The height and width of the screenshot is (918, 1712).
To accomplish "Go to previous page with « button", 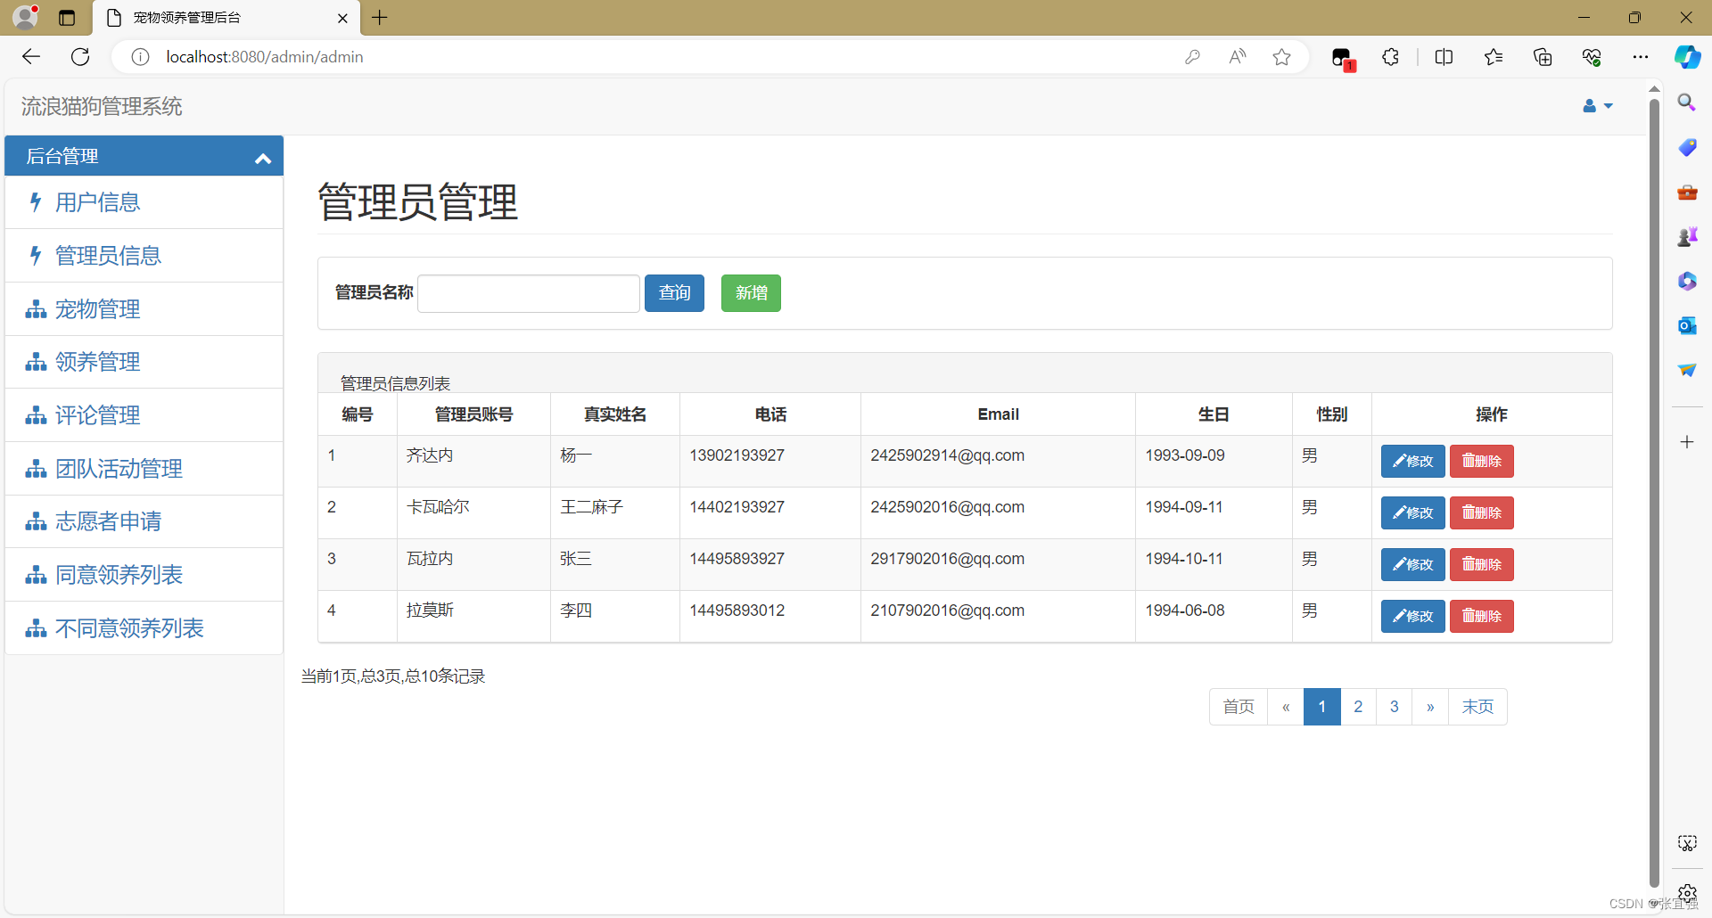I will (1286, 707).
